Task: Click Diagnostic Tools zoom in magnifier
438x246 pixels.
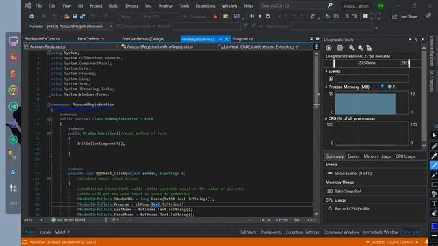Action: [x=352, y=48]
